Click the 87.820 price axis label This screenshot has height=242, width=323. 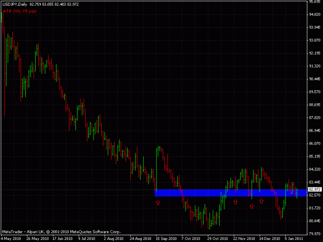click(315, 118)
